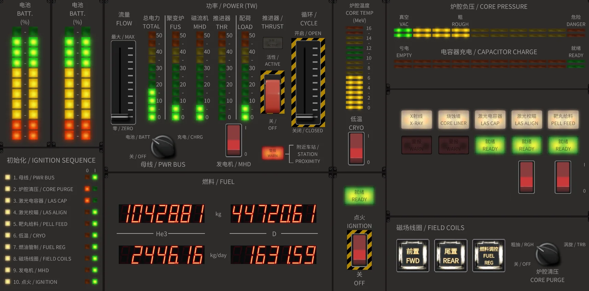Screen dimensions: 589x291
Task: Push the LAS CAP button
Action: [x=490, y=119]
